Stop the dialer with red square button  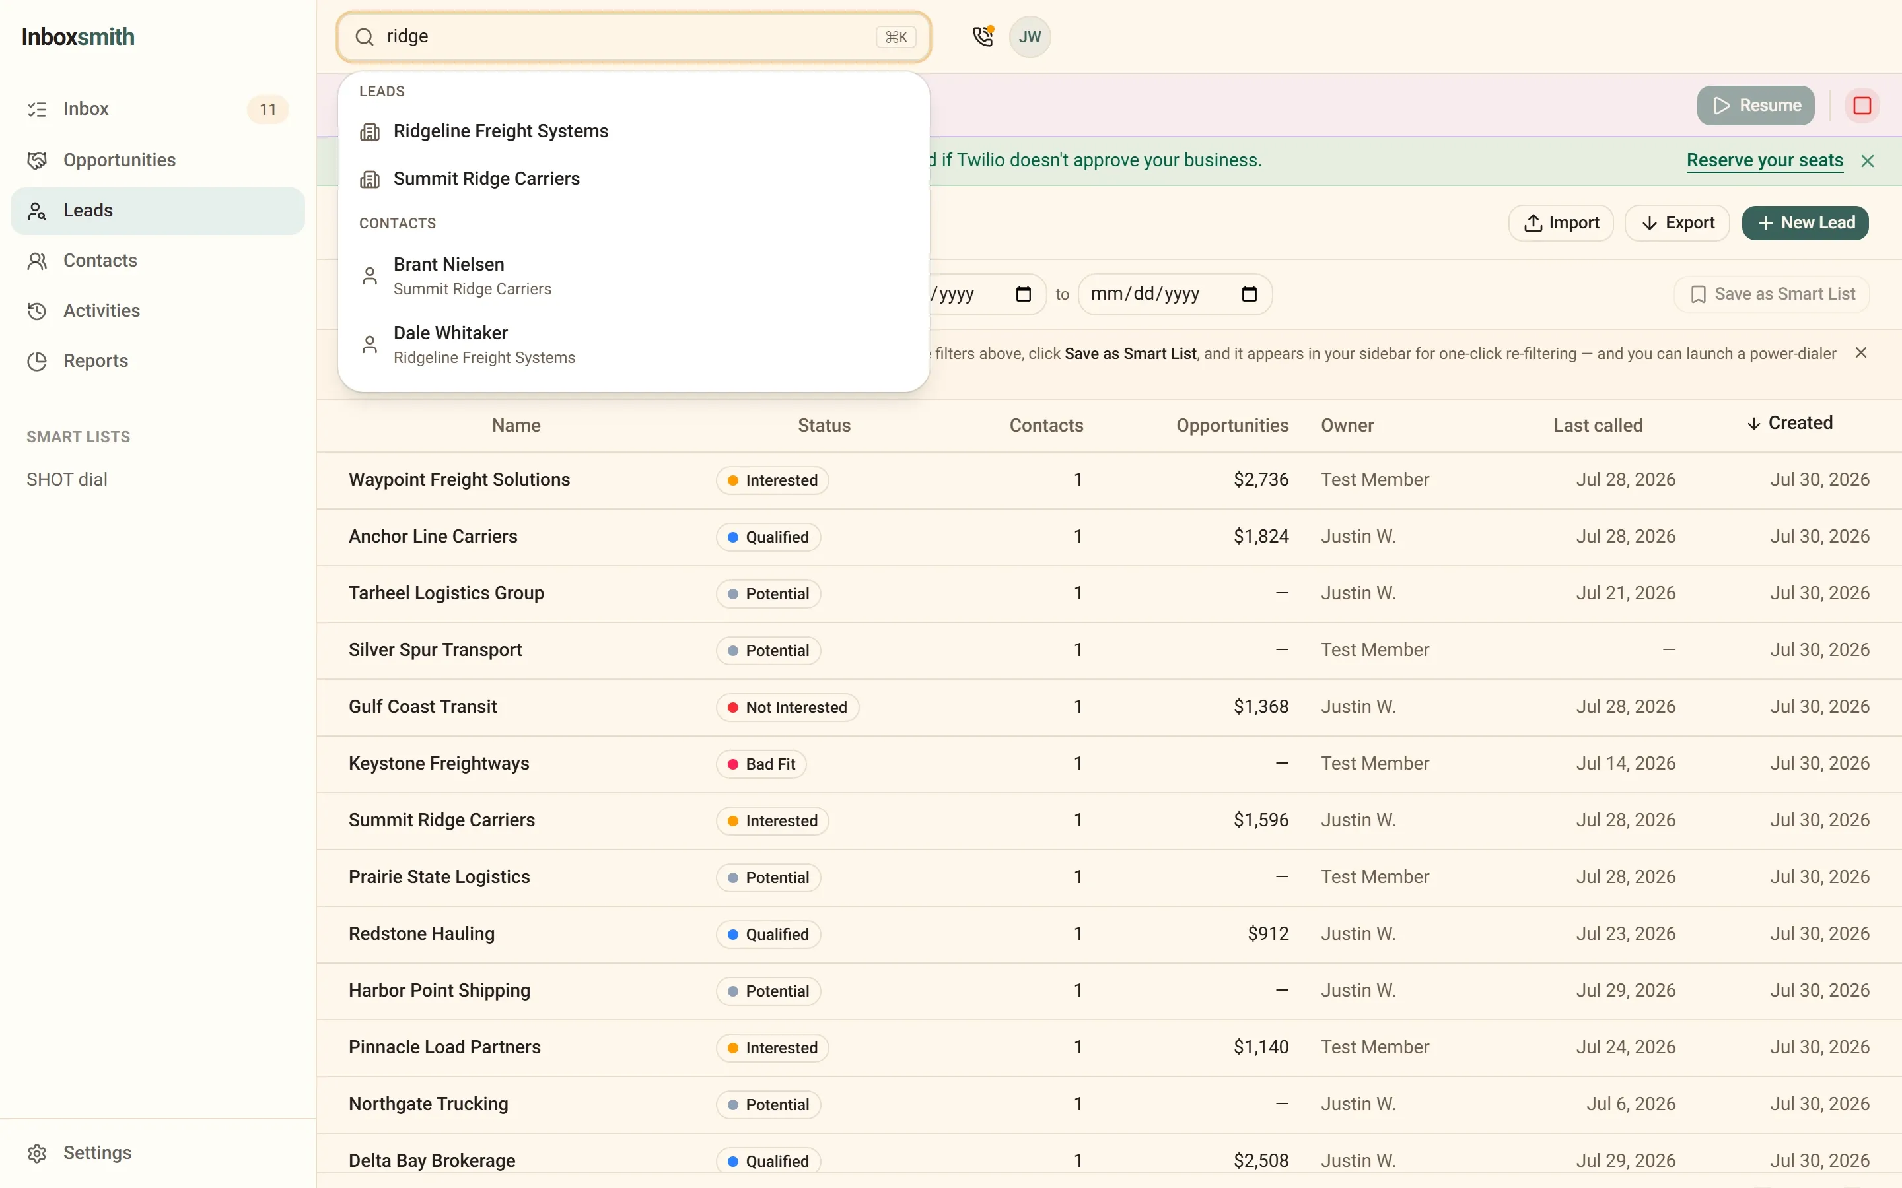pos(1862,106)
